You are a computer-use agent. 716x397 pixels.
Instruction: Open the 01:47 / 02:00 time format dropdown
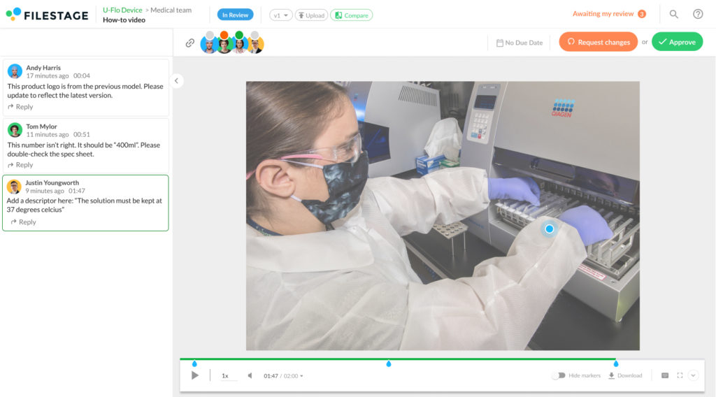(283, 376)
